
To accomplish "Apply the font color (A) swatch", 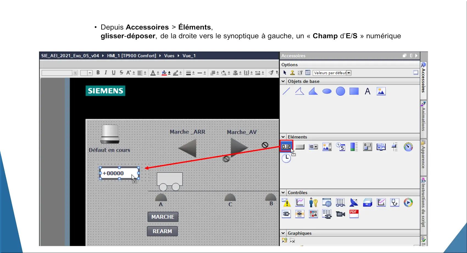I will 153,73.
